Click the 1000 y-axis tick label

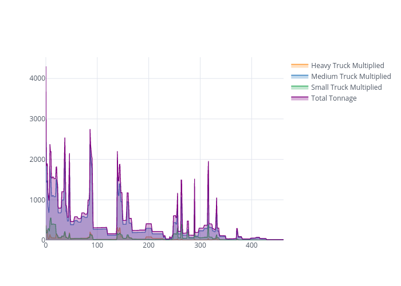point(37,200)
